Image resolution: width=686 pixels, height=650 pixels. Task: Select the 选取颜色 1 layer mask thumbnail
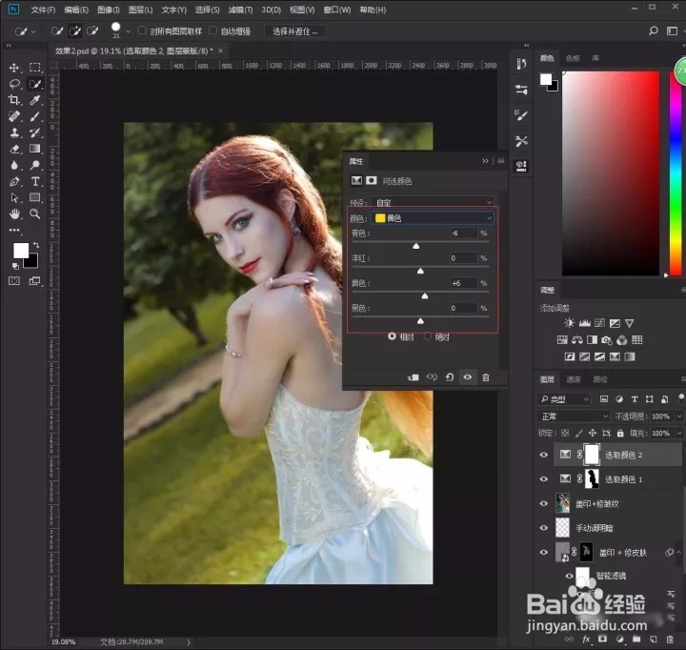(x=592, y=479)
